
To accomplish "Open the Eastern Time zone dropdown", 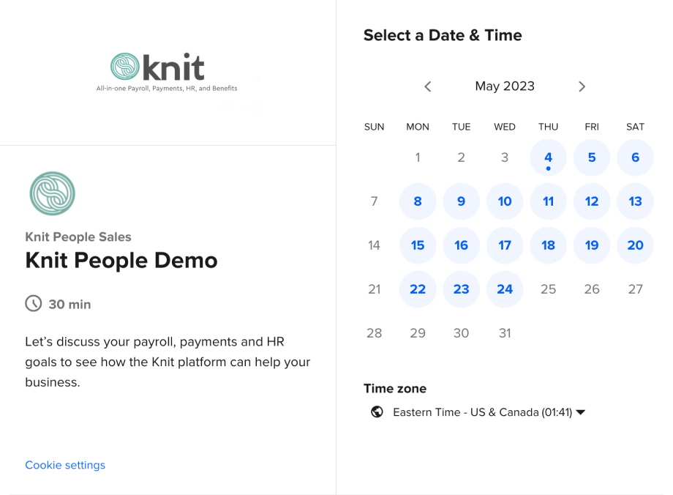I will coord(580,412).
